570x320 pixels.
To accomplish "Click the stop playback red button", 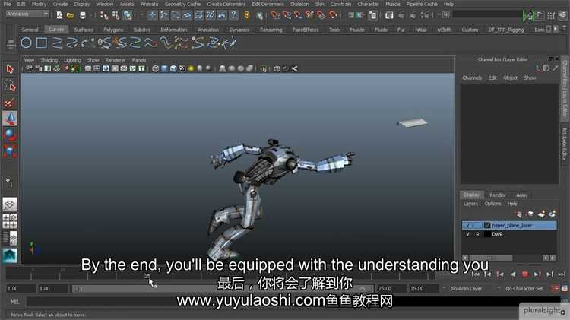I will 525,274.
